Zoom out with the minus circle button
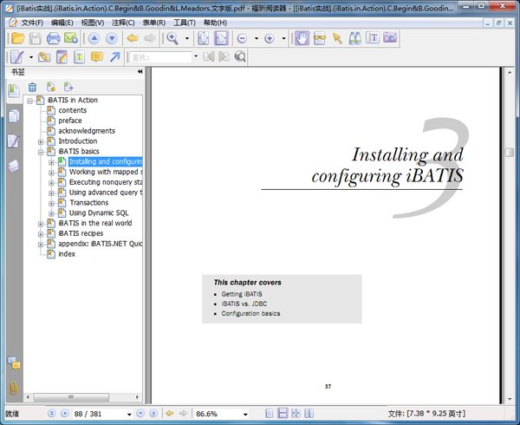This screenshot has height=425, width=520. click(242, 38)
